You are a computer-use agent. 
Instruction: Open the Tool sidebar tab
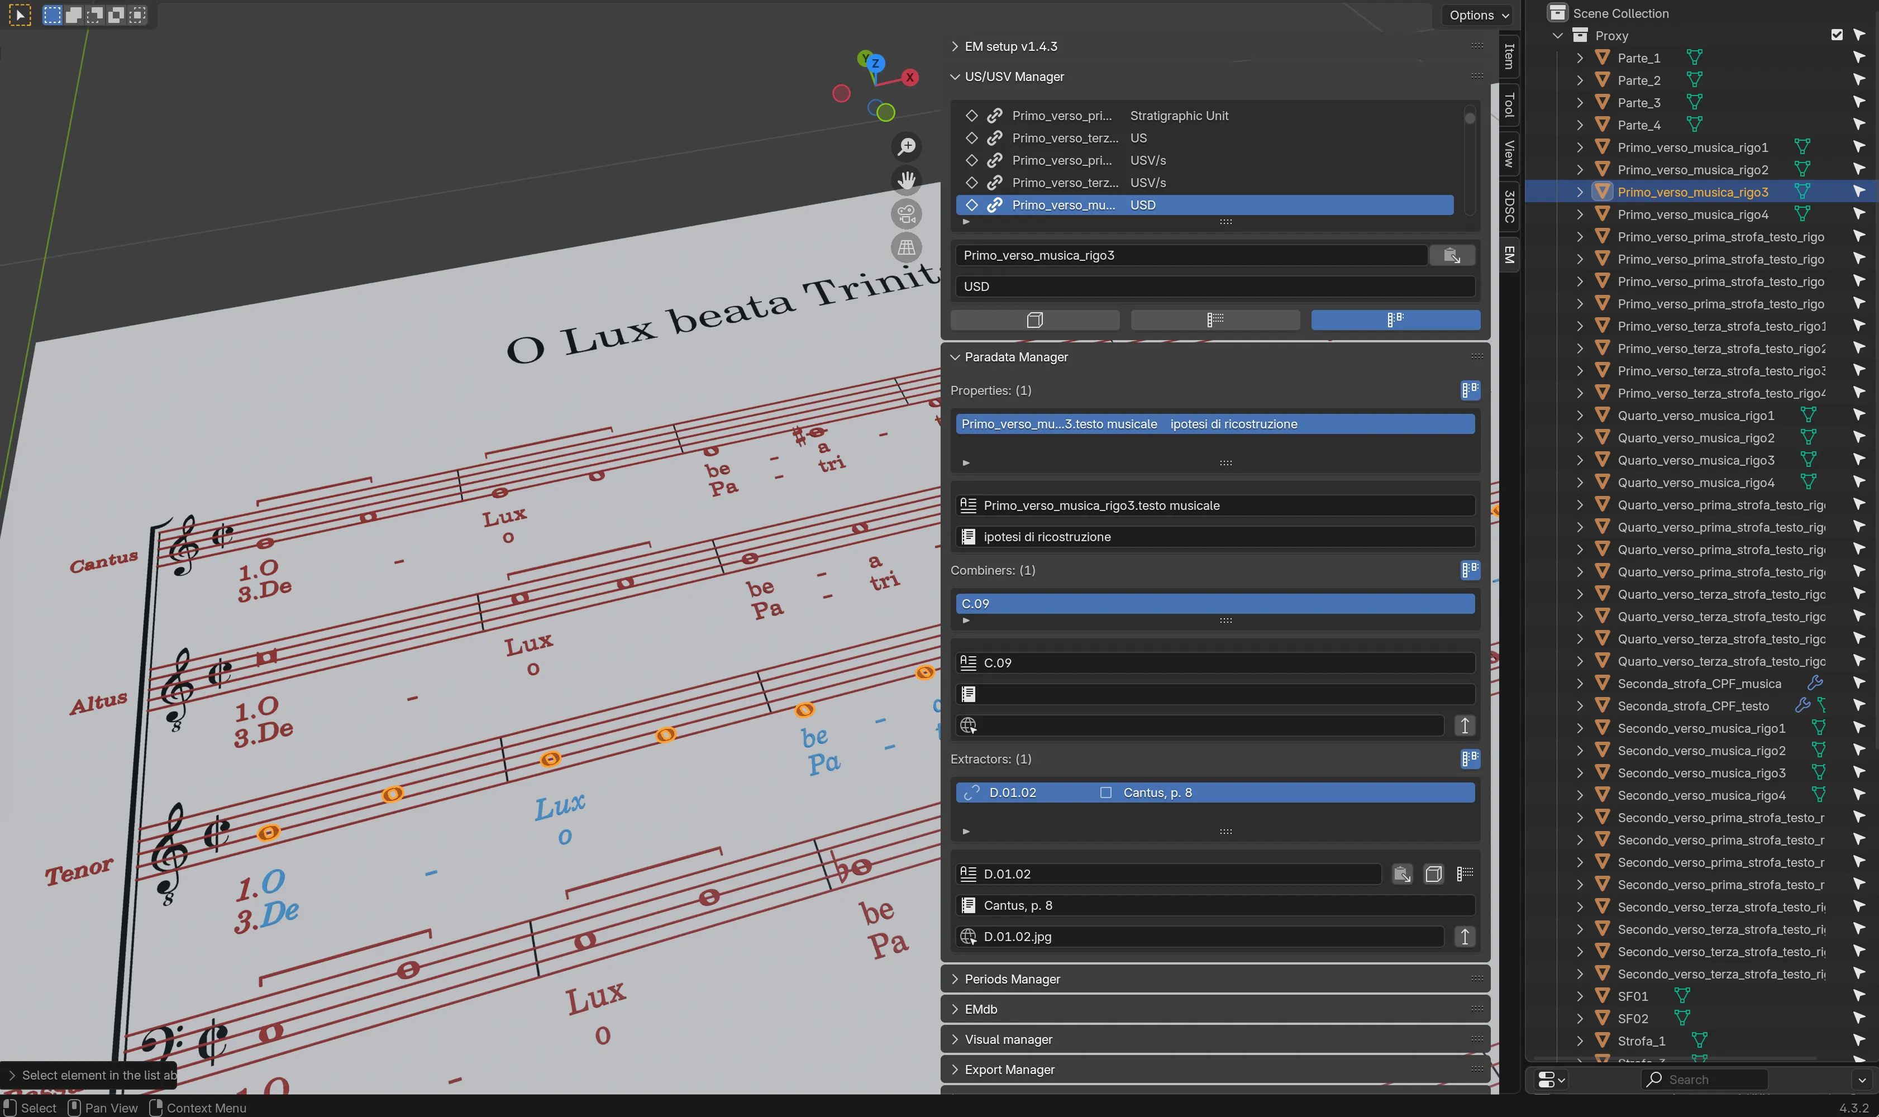(1509, 104)
